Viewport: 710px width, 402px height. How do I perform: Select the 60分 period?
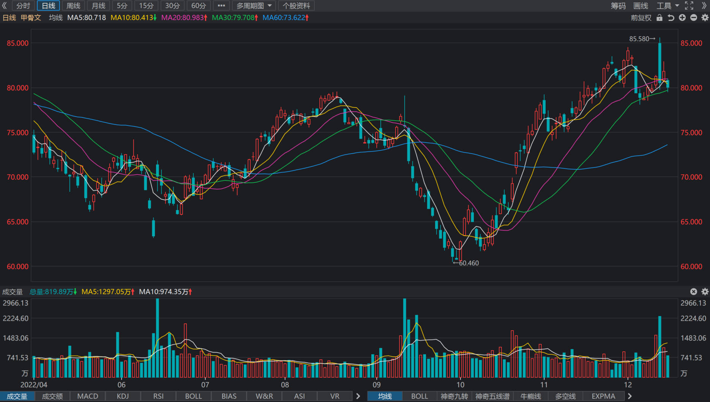click(x=199, y=6)
